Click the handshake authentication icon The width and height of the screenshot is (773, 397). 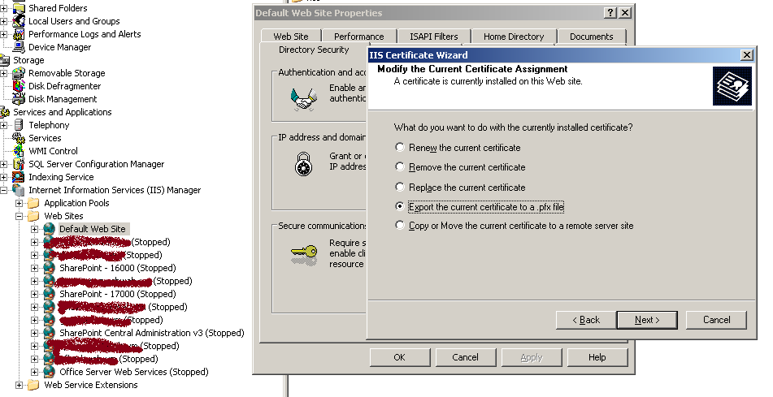tap(302, 99)
